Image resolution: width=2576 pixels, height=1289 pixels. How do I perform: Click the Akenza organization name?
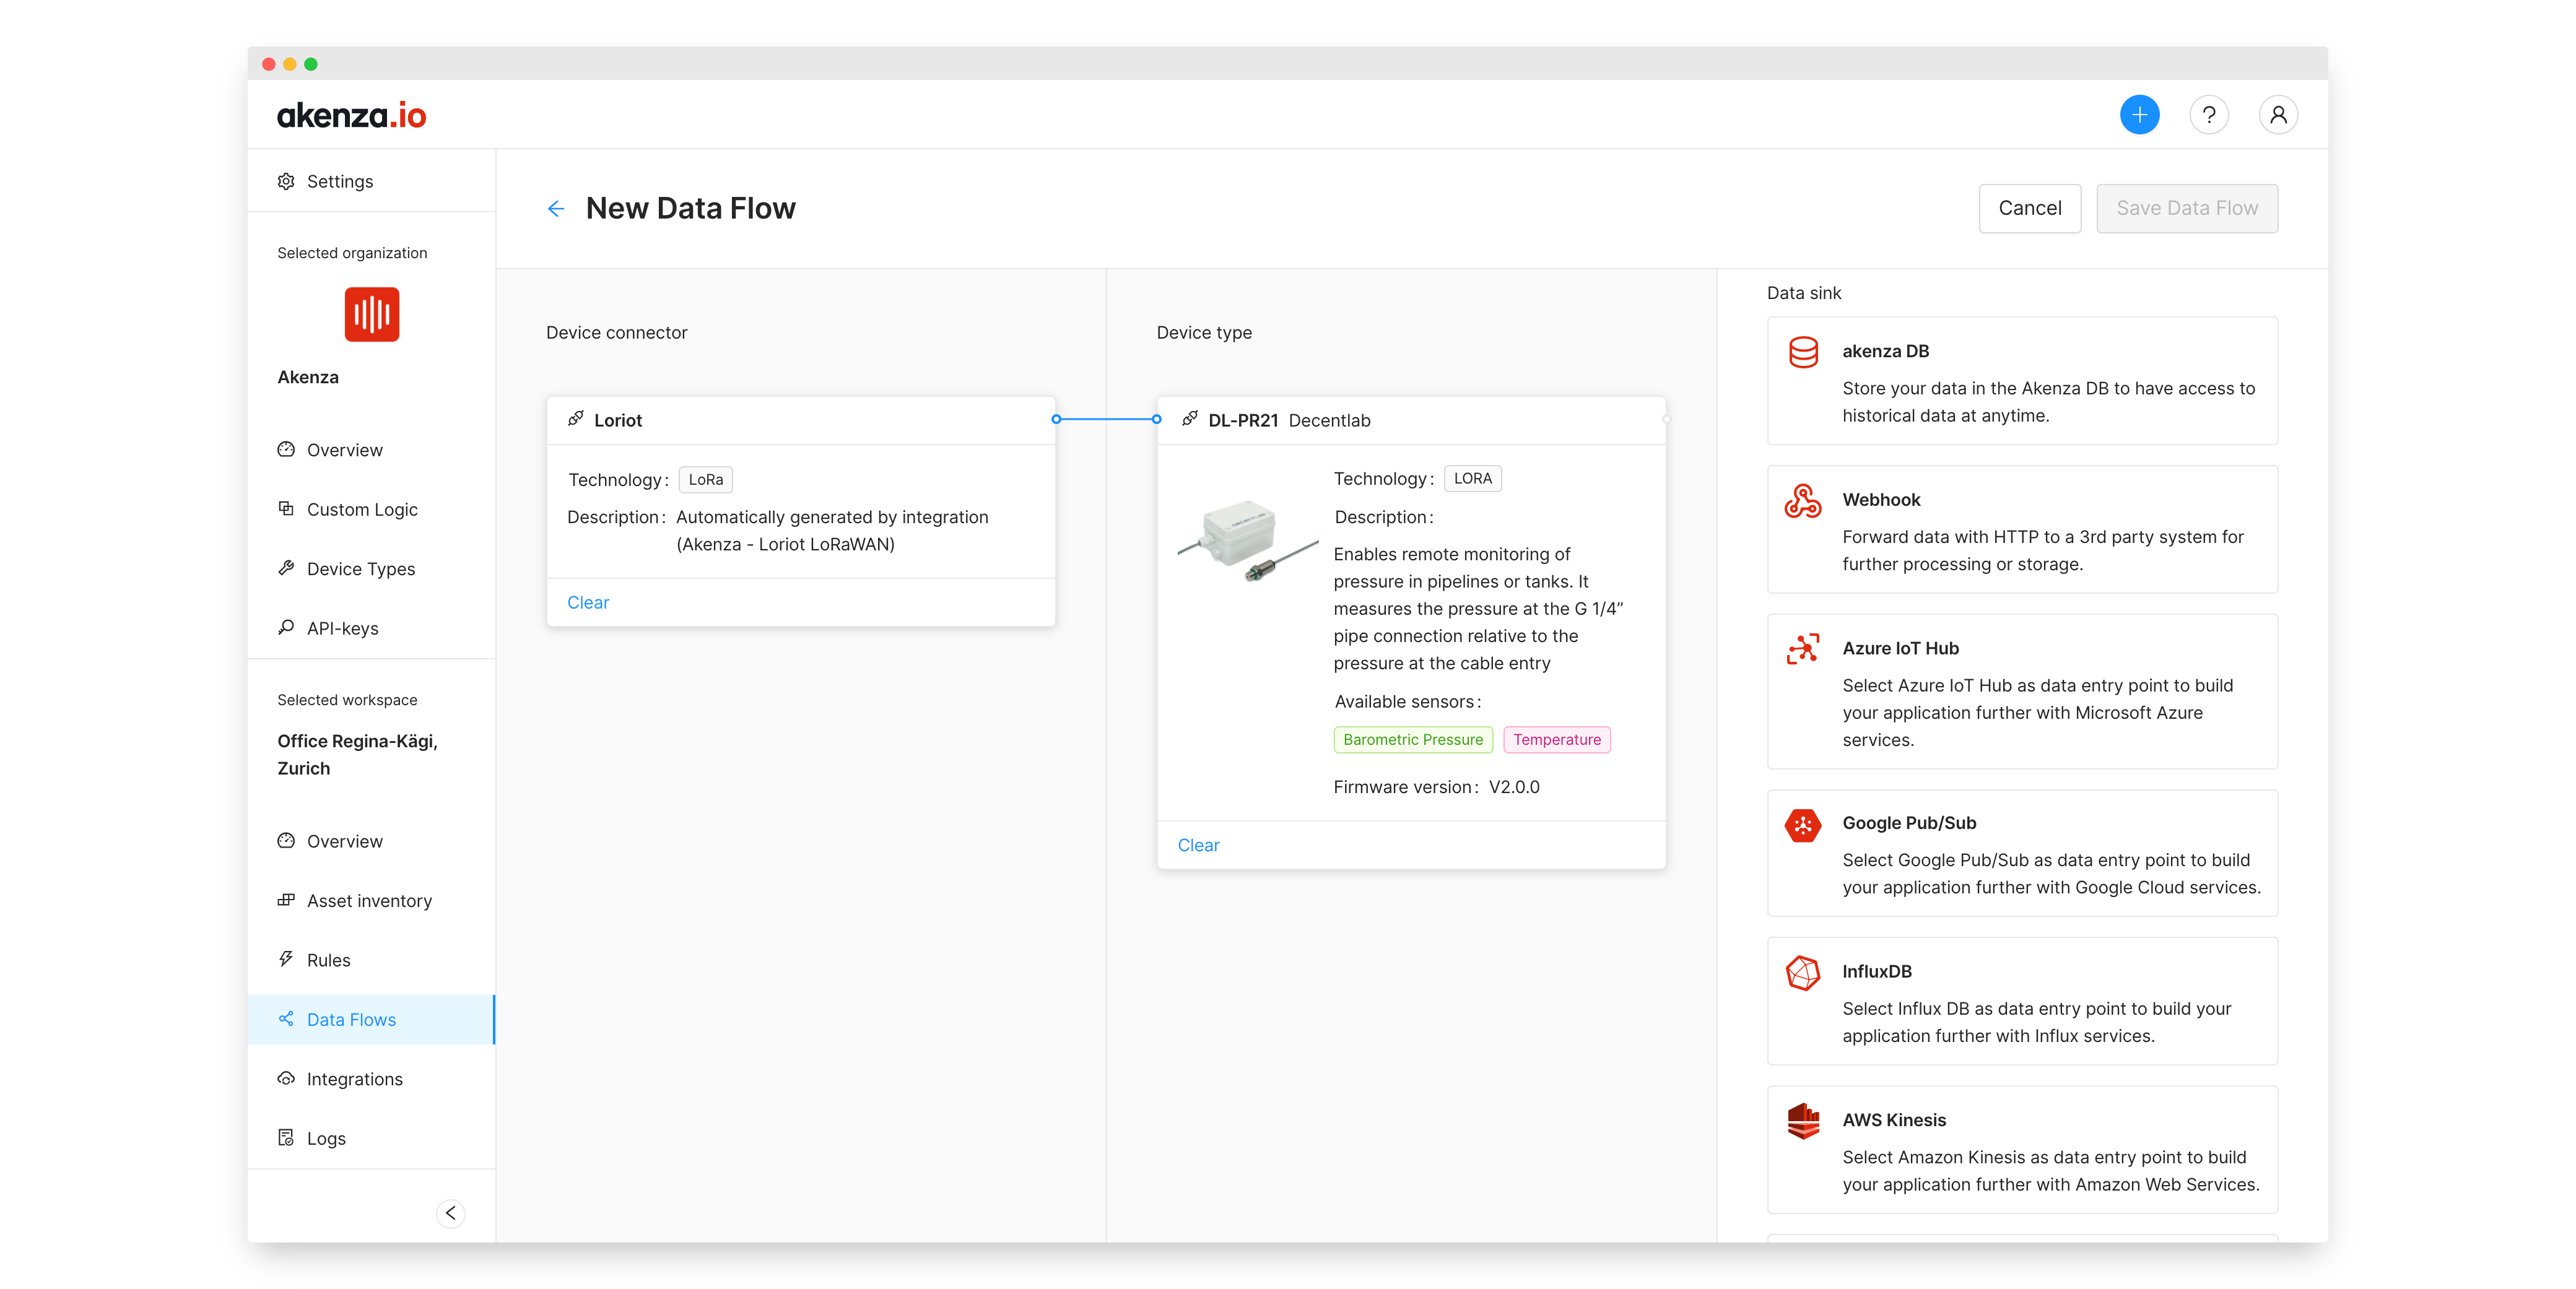[308, 377]
